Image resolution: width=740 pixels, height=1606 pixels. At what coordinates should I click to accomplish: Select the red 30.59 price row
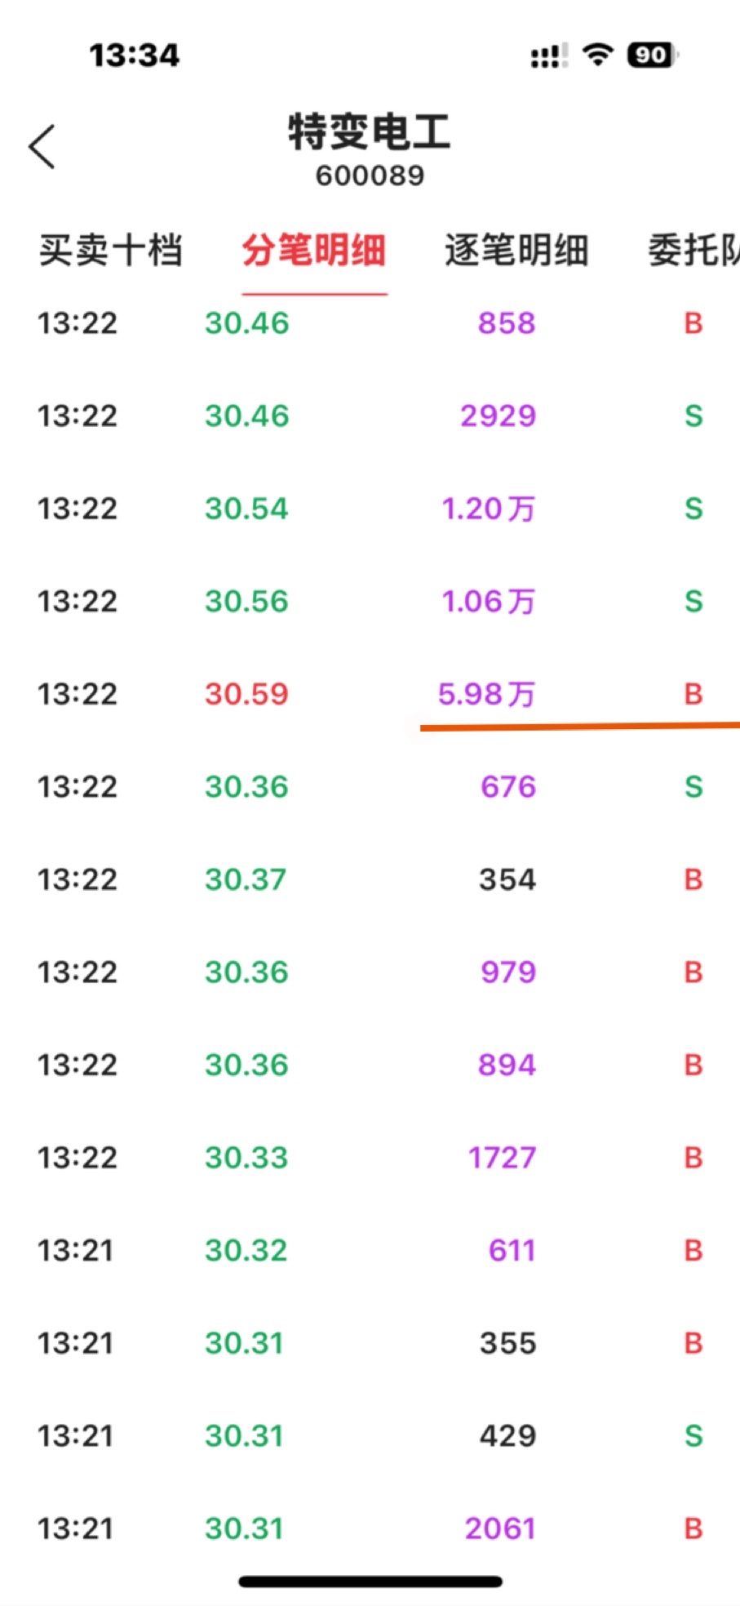coord(246,694)
